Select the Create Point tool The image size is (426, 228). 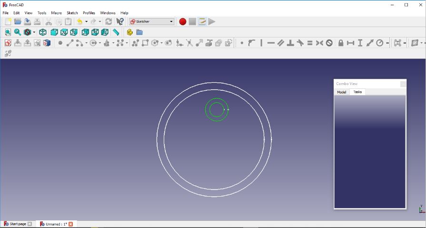click(x=60, y=43)
